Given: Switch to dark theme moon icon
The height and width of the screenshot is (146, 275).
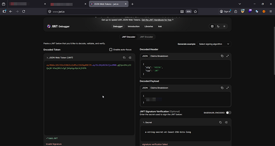Looking at the screenshot, I should (x=218, y=26).
